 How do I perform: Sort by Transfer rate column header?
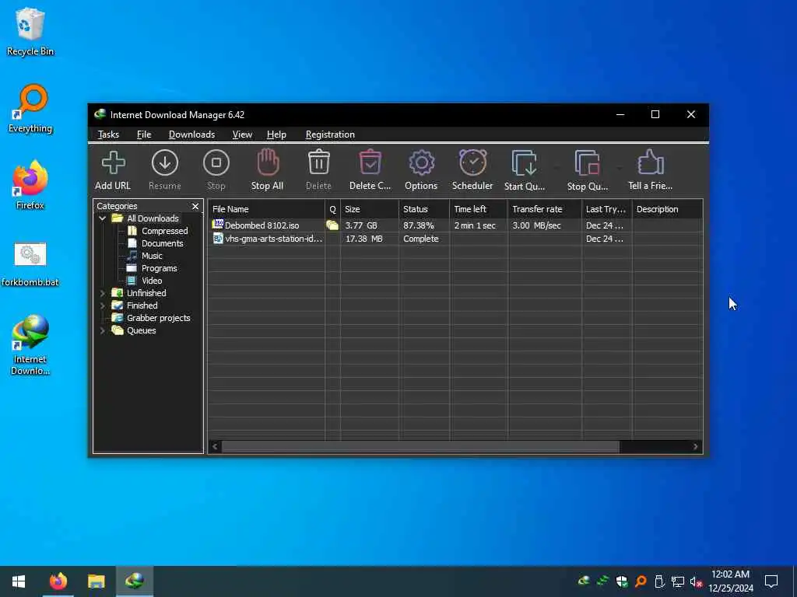tap(545, 209)
